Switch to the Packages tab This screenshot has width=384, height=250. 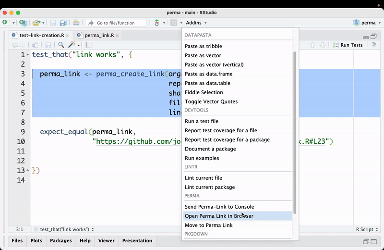(x=61, y=241)
